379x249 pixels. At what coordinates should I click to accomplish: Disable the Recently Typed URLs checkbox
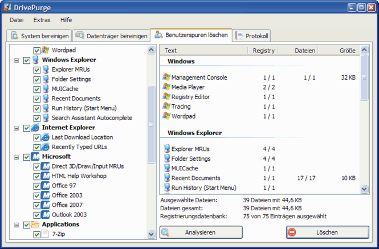(37, 147)
